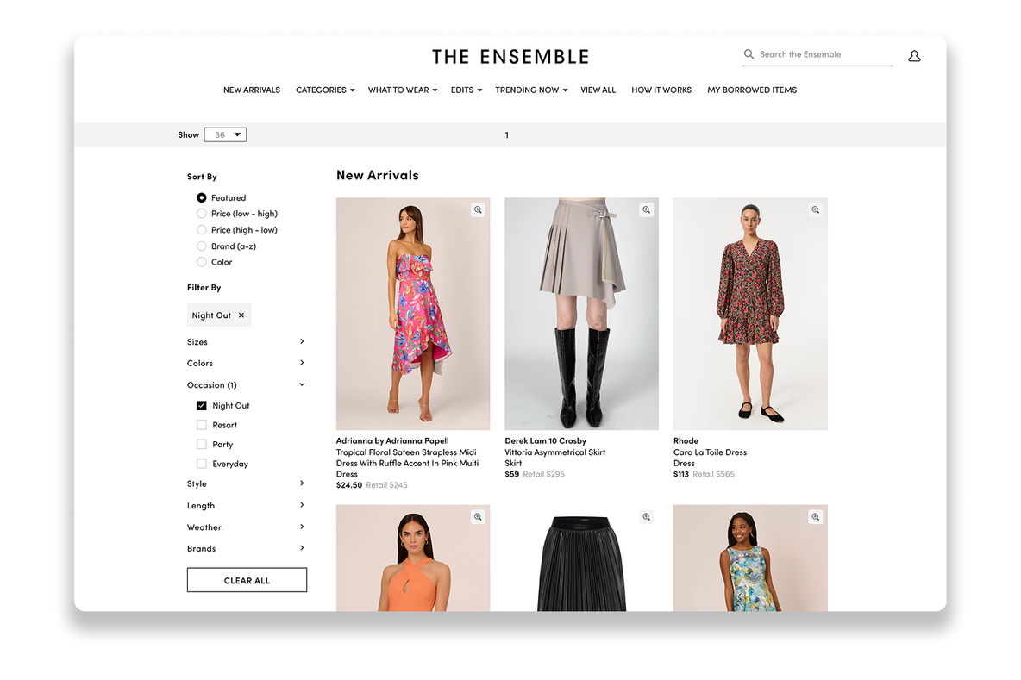This screenshot has height=680, width=1021.
Task: Open the Show 36 items dropdown
Action: (225, 134)
